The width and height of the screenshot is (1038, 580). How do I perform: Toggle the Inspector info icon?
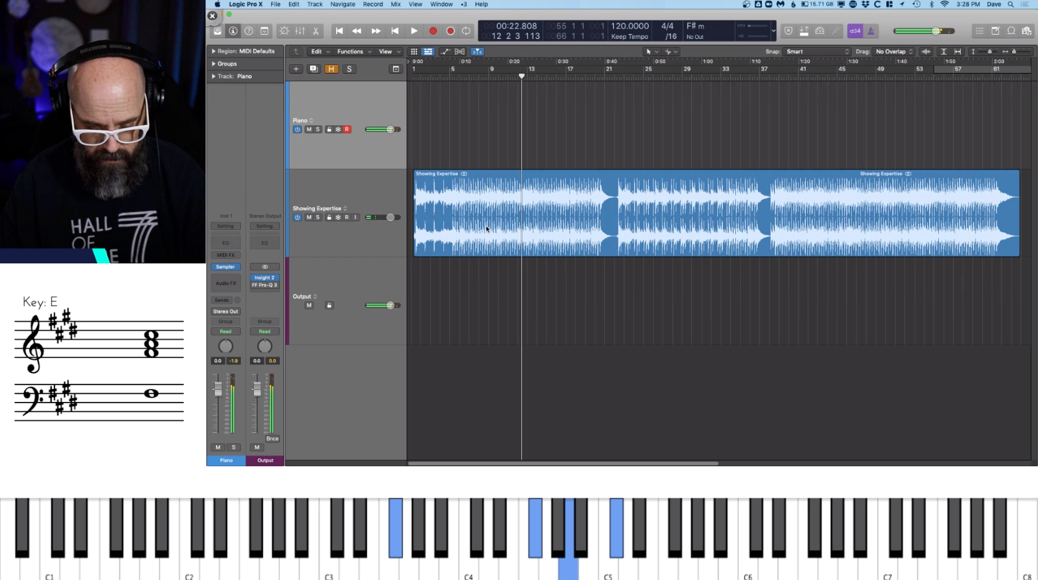tap(233, 31)
